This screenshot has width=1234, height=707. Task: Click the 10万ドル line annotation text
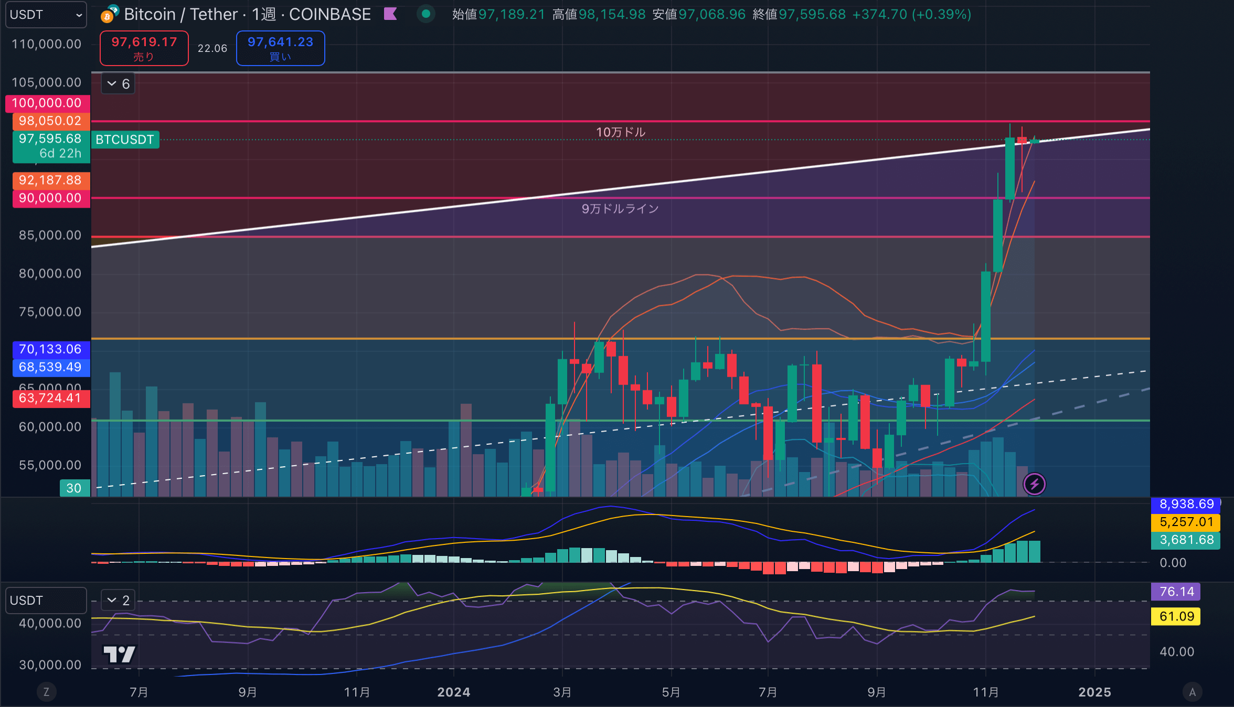click(621, 132)
